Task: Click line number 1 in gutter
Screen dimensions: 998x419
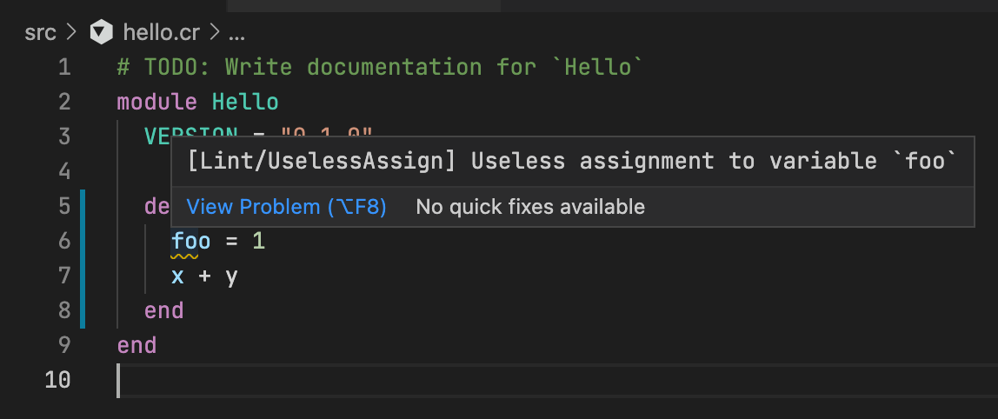Action: tap(63, 67)
